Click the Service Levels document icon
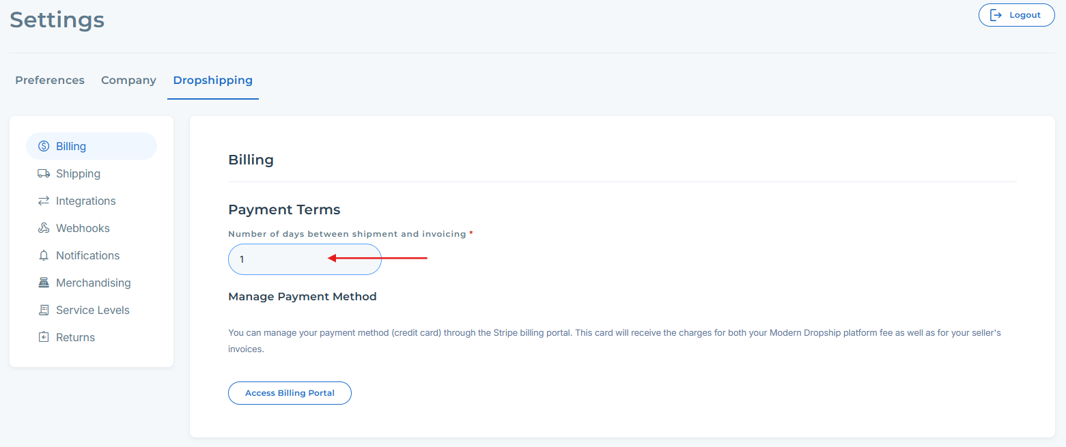 (44, 310)
